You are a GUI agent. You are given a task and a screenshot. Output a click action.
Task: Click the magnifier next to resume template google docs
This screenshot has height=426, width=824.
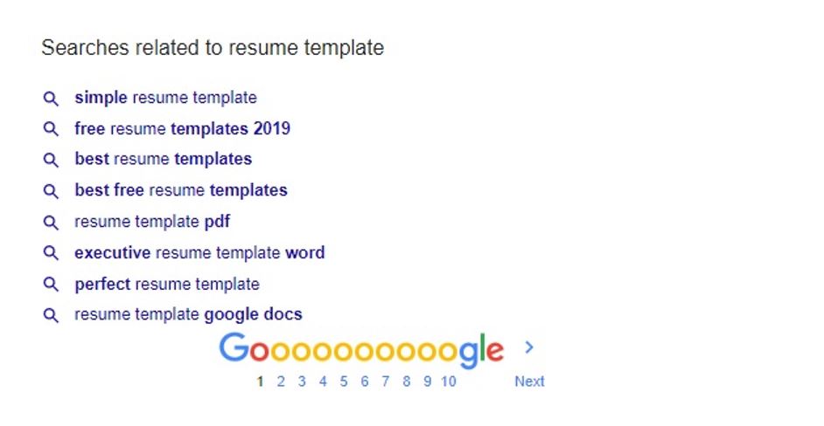(51, 315)
